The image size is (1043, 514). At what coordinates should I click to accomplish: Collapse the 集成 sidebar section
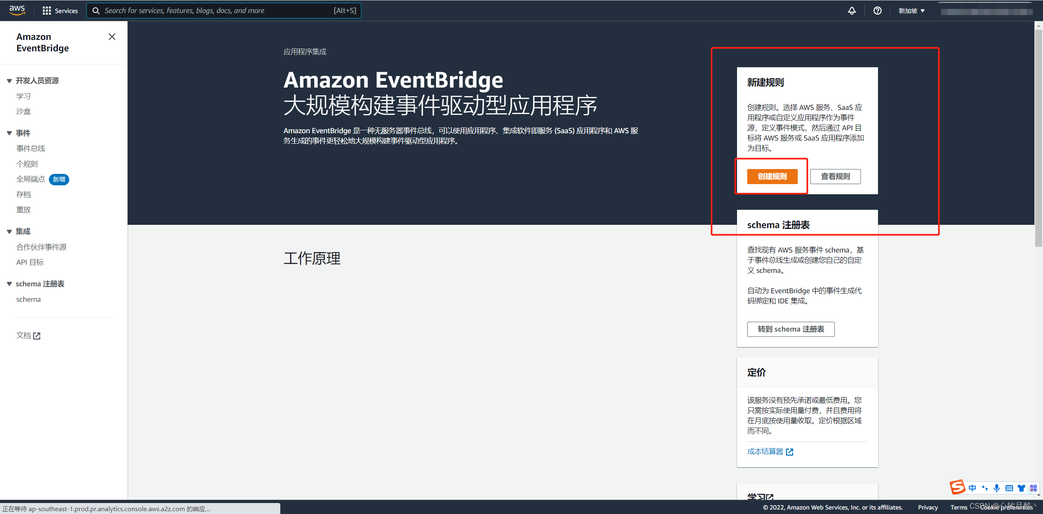[x=9, y=231]
